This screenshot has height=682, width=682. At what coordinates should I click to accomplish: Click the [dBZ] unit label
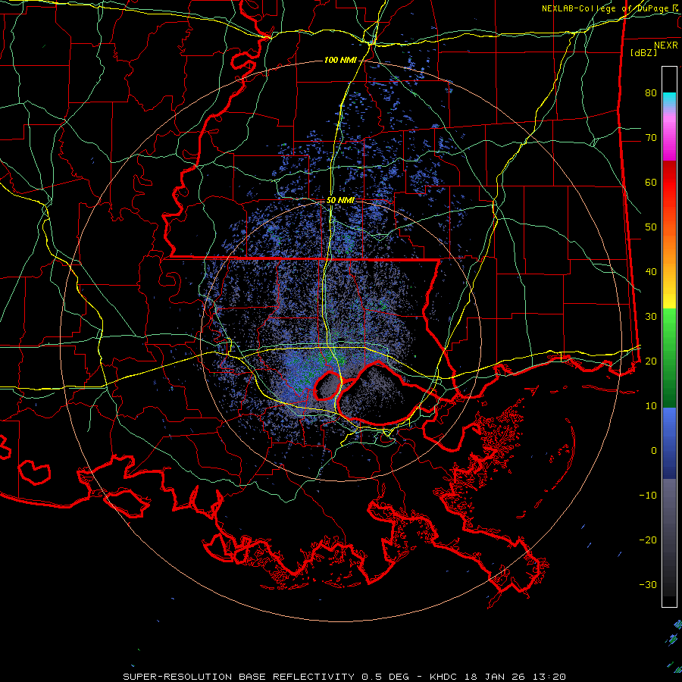(x=643, y=52)
